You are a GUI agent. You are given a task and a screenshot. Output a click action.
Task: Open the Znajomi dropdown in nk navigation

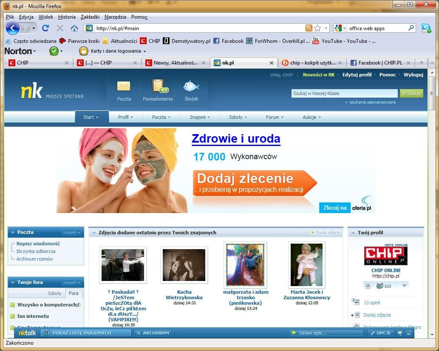(x=200, y=117)
